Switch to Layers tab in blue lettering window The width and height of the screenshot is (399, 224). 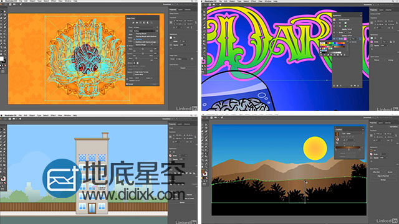click(x=381, y=10)
